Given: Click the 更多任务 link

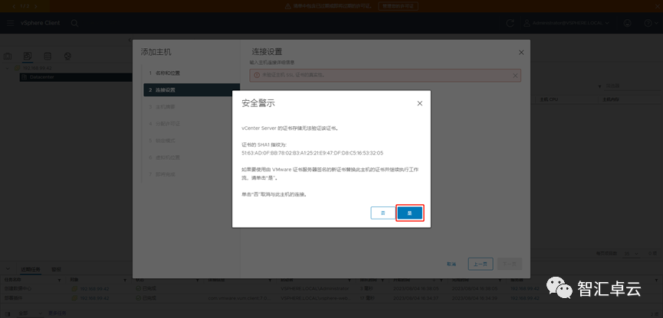Looking at the screenshot, I should pyautogui.click(x=57, y=313).
